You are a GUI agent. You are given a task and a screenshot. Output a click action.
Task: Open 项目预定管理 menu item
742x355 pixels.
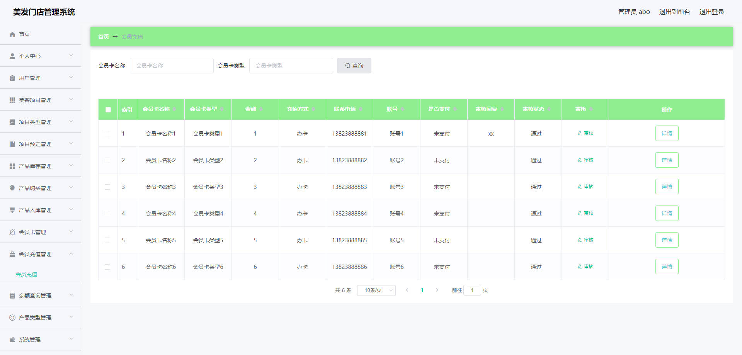41,144
